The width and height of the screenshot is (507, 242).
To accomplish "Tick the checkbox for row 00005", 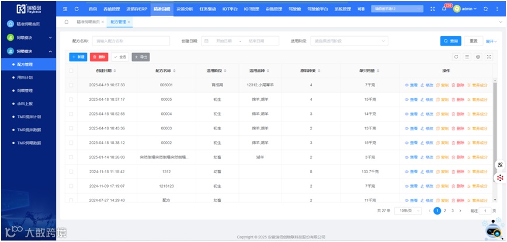I will click(x=71, y=100).
